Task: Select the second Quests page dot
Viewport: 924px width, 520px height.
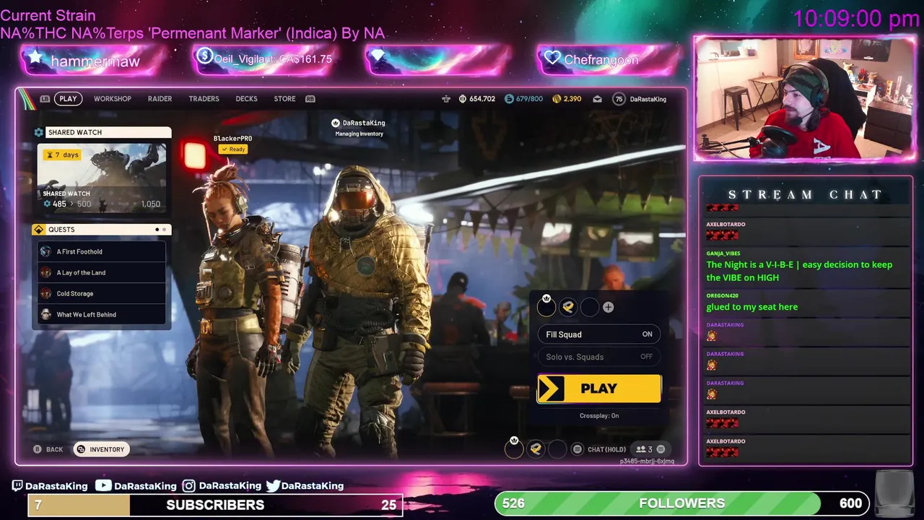Action: tap(164, 230)
